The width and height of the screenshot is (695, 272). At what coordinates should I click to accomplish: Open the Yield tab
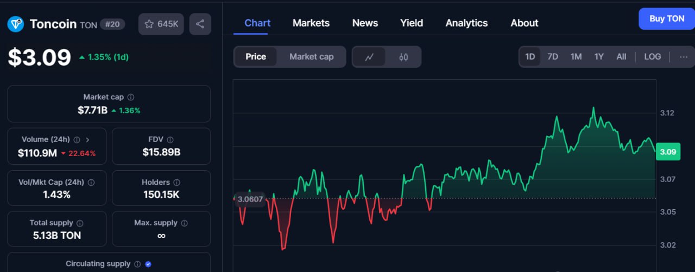pyautogui.click(x=412, y=23)
